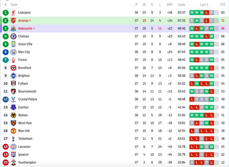Sort by the DIFF column header
The image size is (229, 167).
[169, 5]
